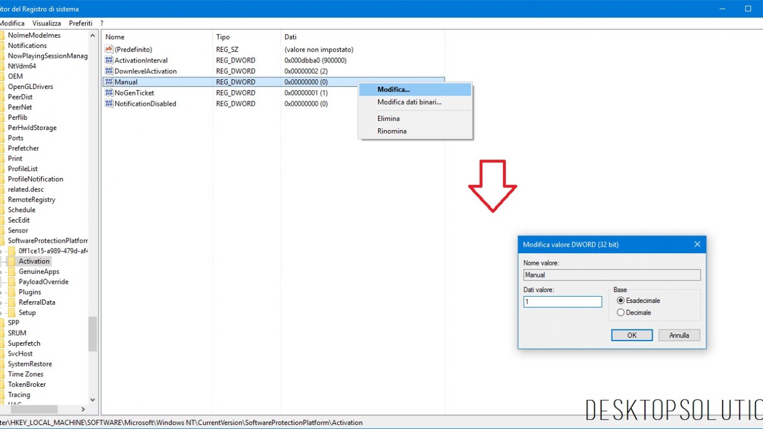Select the Esadecimale radio button
The height and width of the screenshot is (429, 763).
(621, 301)
